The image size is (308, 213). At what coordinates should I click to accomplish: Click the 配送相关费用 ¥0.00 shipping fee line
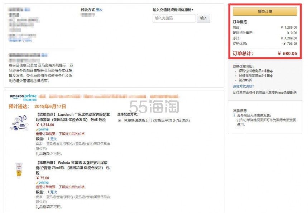[265, 33]
